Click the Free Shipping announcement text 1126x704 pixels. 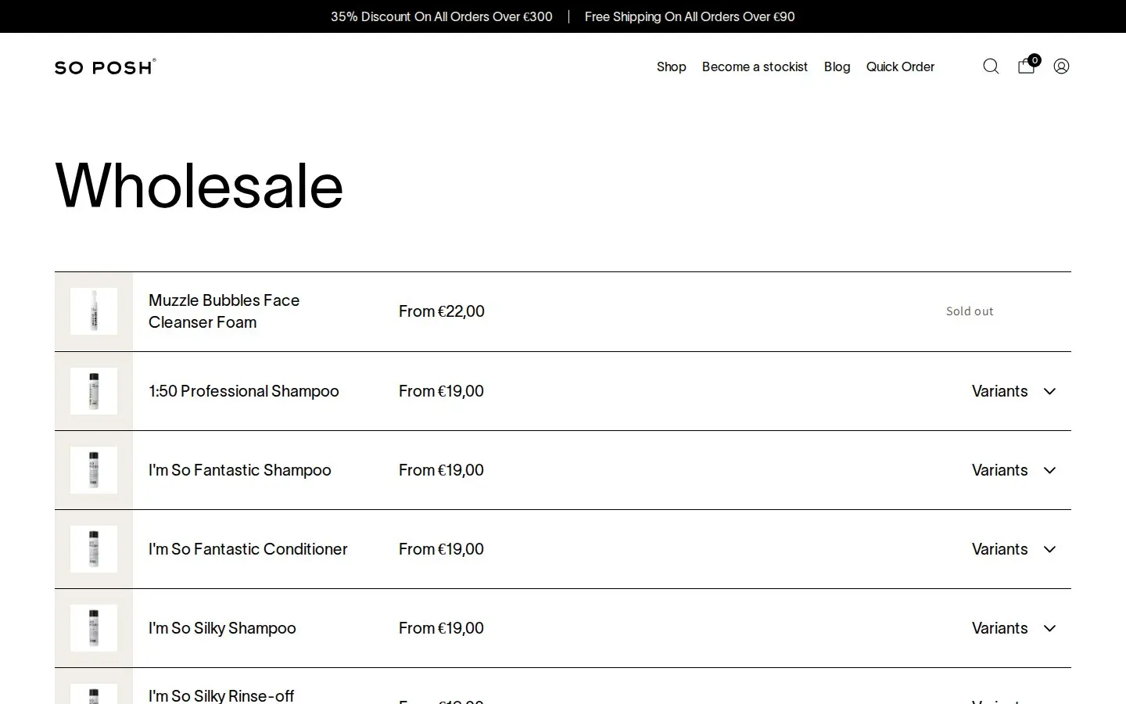(690, 16)
